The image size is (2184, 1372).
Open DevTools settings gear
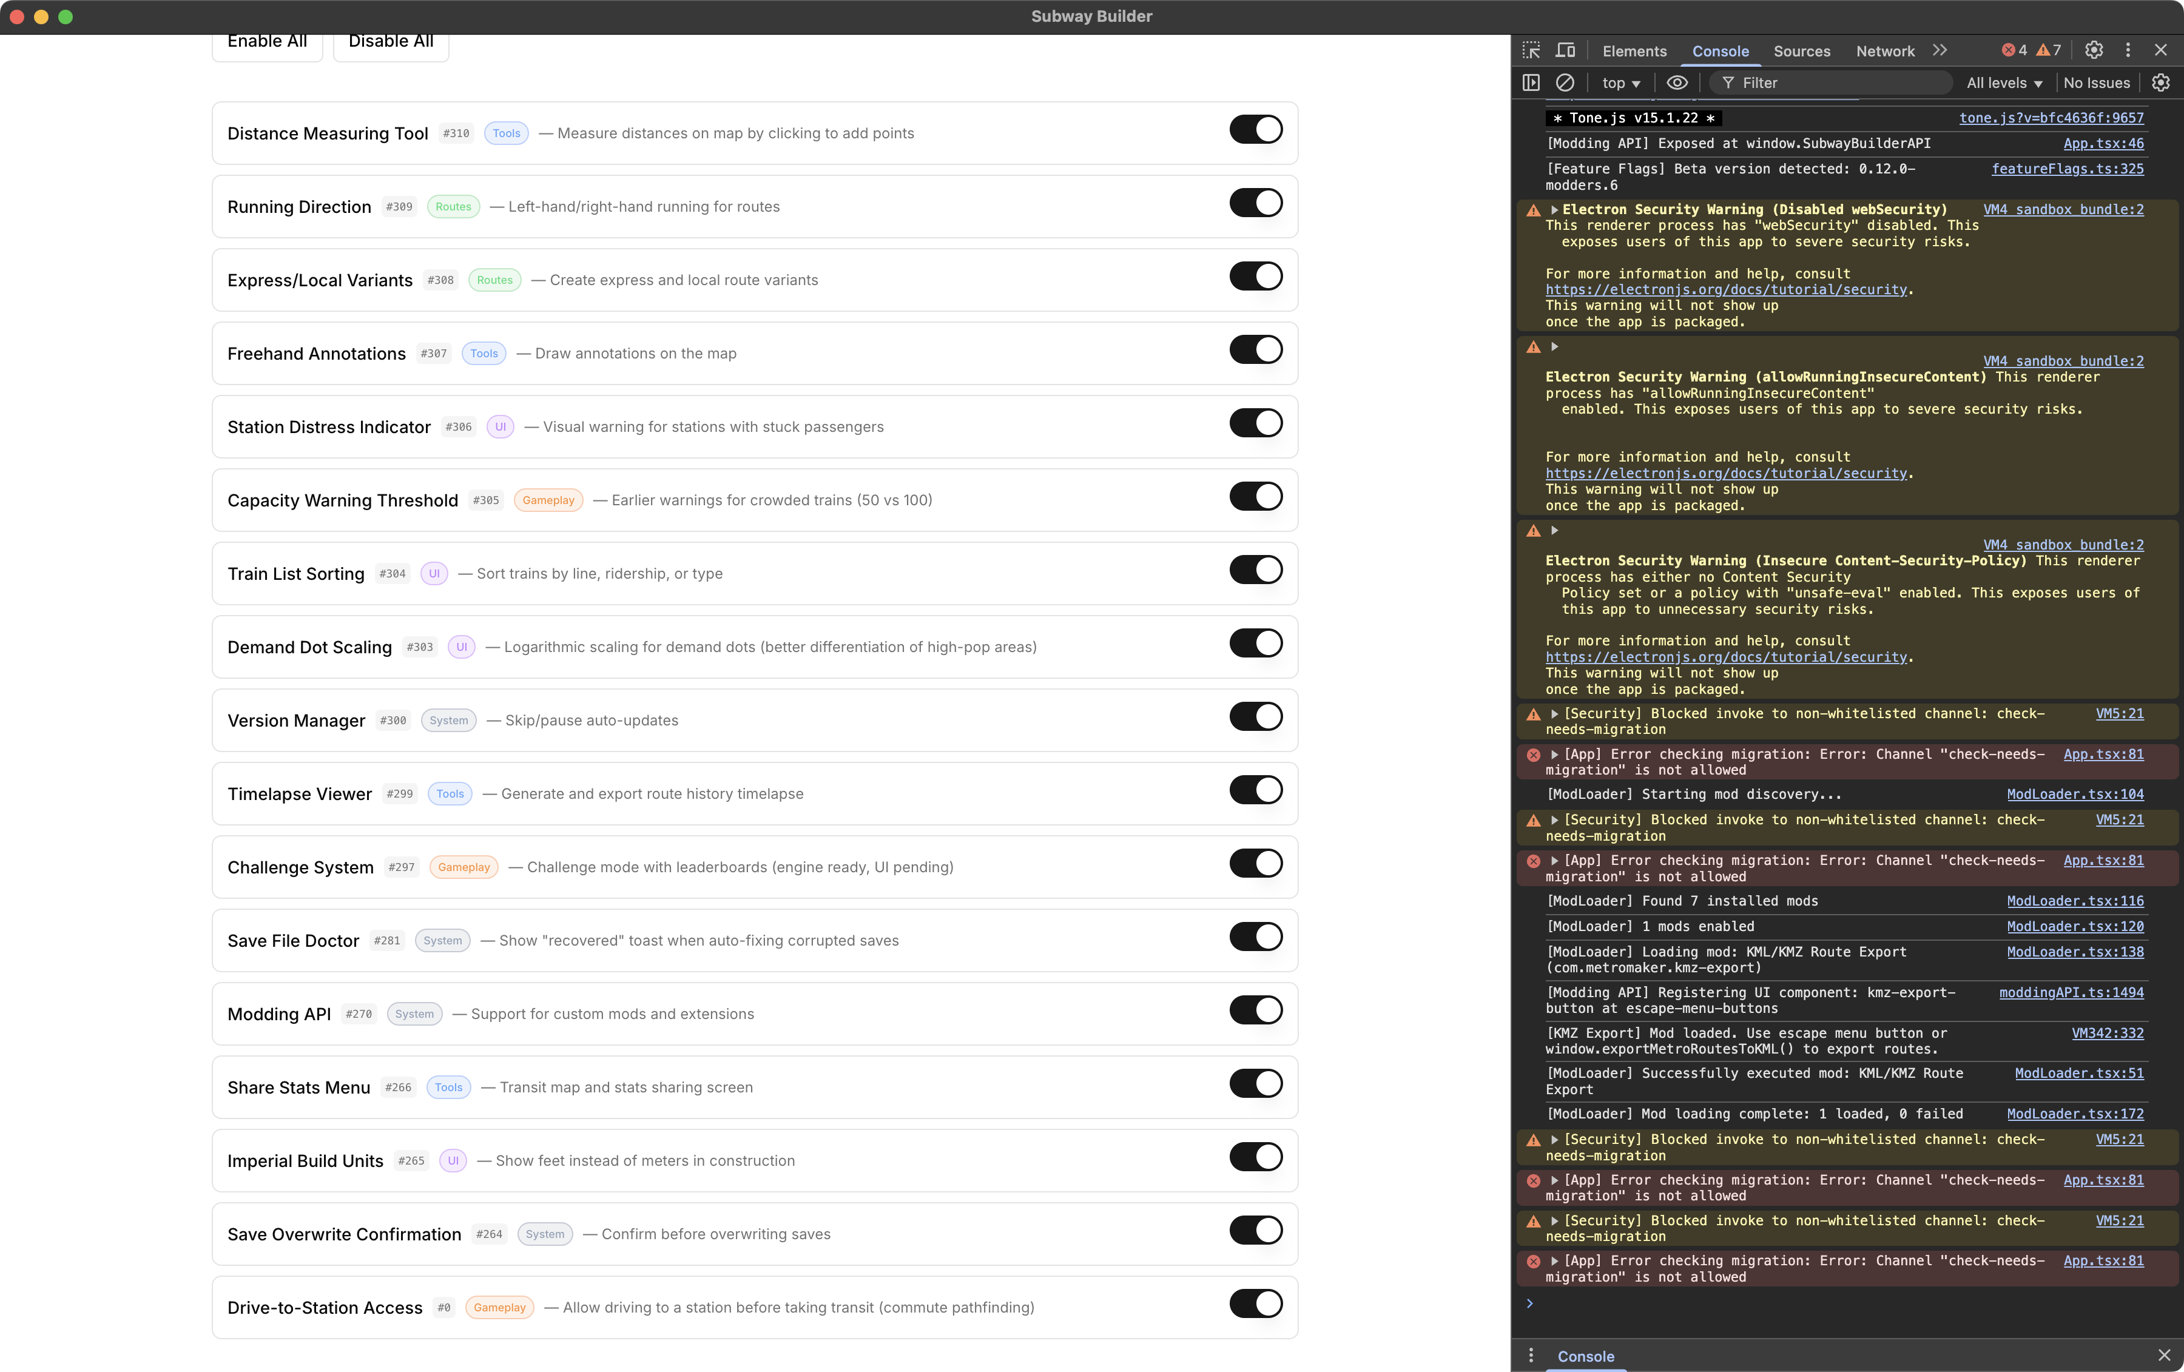click(2094, 51)
